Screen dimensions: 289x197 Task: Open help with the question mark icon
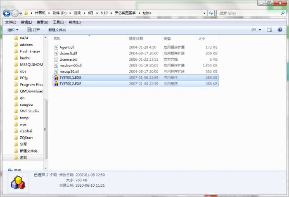click(x=280, y=30)
